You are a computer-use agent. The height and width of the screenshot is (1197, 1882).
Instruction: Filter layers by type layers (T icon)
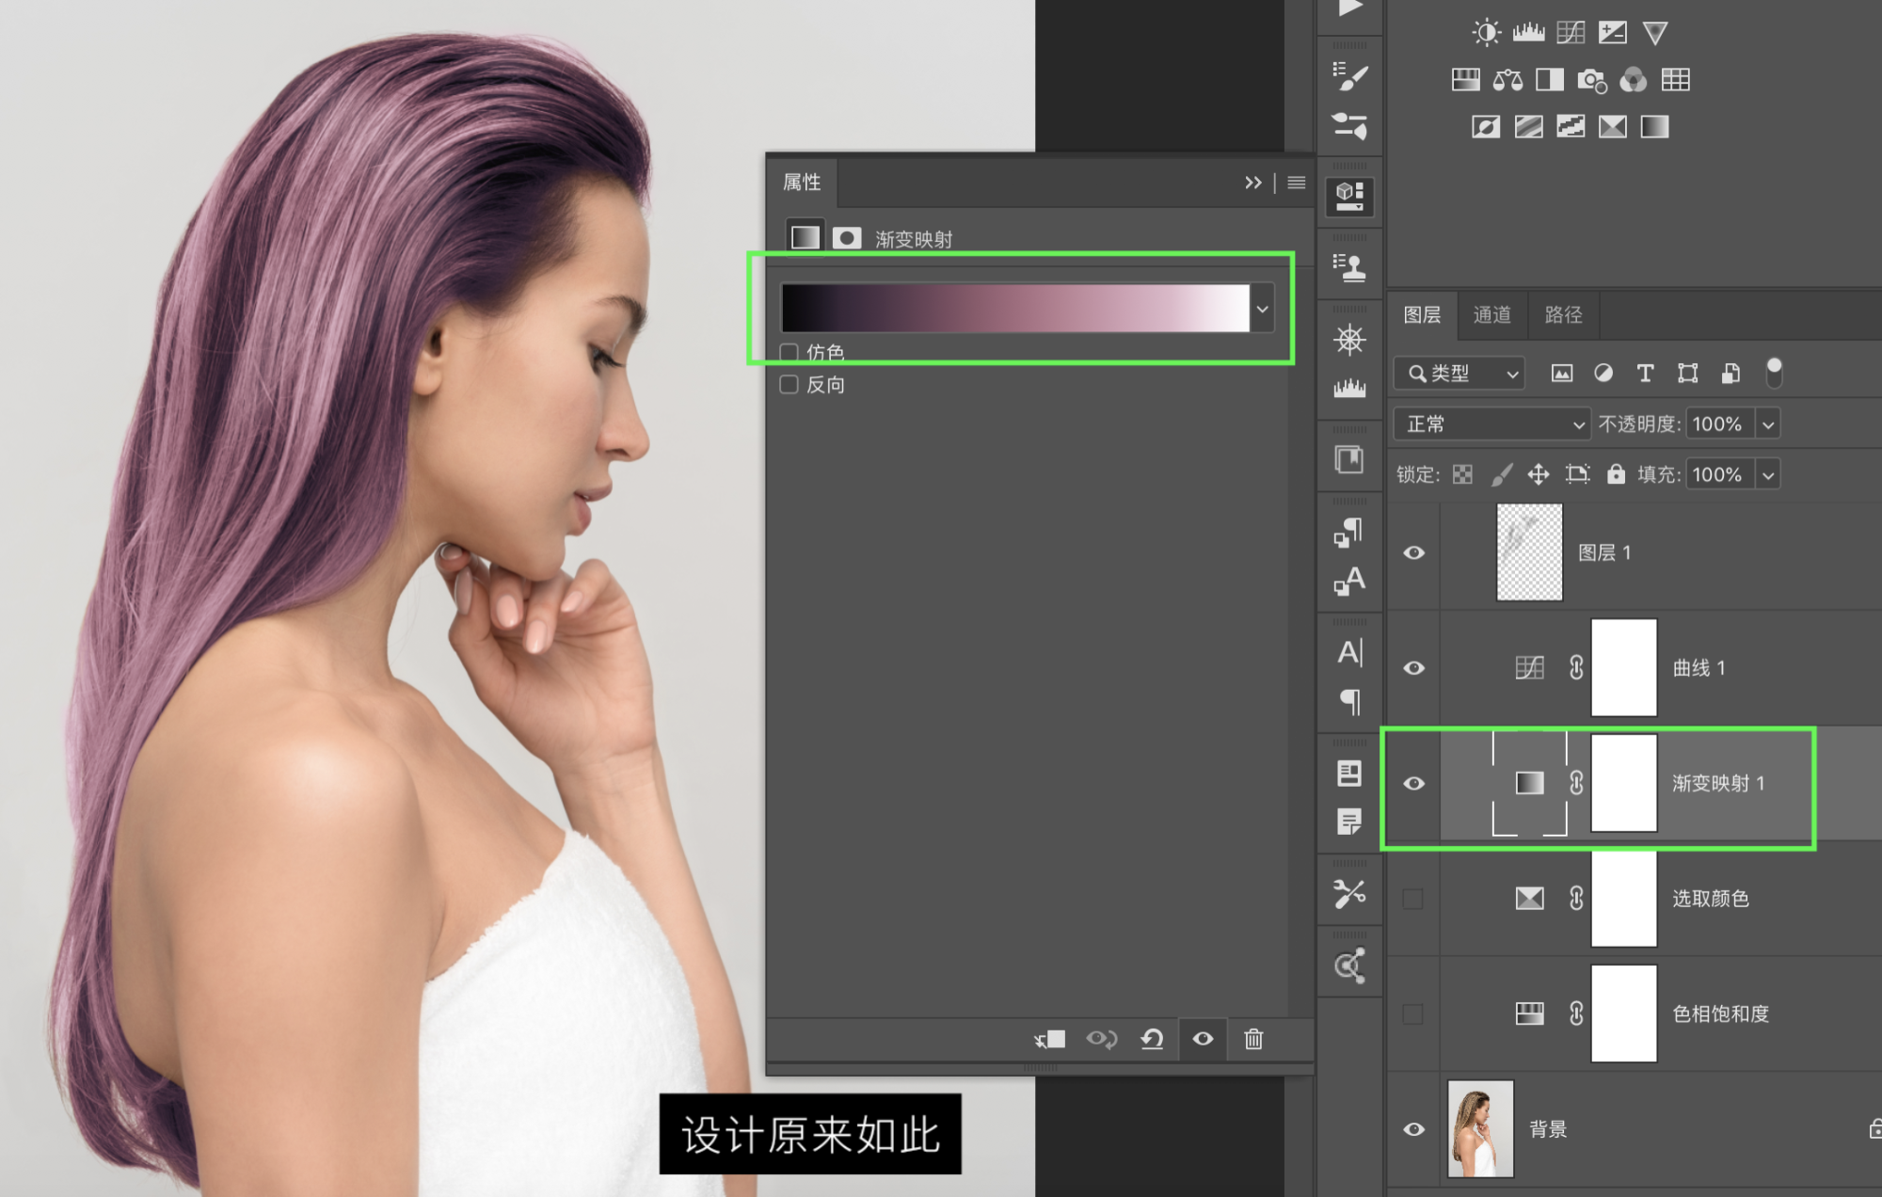(1645, 374)
